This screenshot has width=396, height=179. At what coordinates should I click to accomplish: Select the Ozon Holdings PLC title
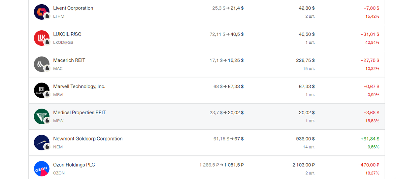74,165
